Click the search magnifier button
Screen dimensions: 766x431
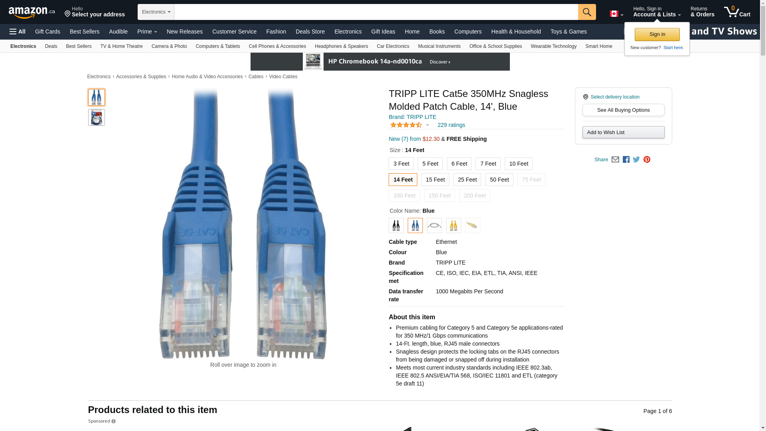coord(587,12)
